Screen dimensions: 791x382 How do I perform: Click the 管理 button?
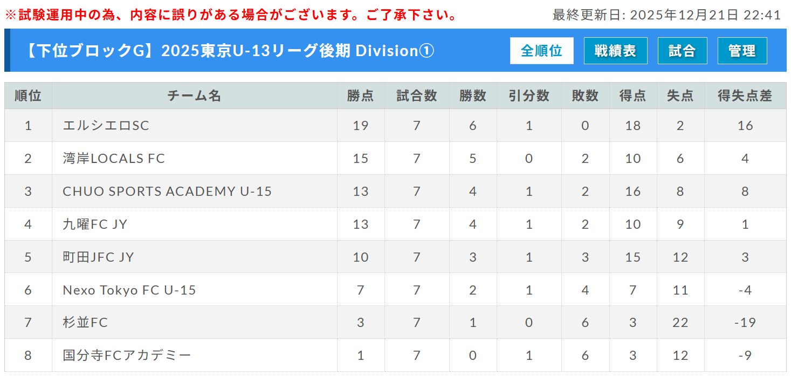[x=742, y=51]
